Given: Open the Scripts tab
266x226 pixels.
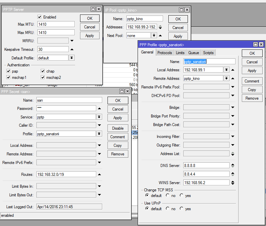Looking at the screenshot, I should 208,53.
